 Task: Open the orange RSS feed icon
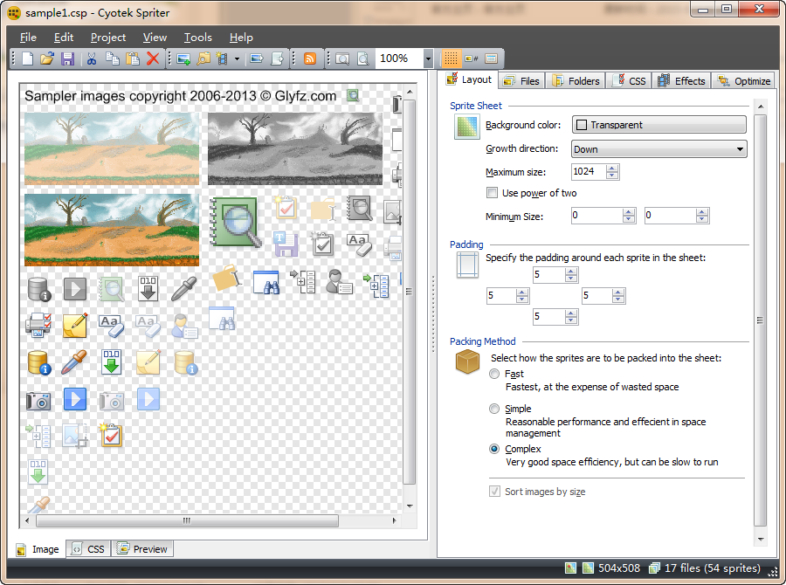click(310, 58)
